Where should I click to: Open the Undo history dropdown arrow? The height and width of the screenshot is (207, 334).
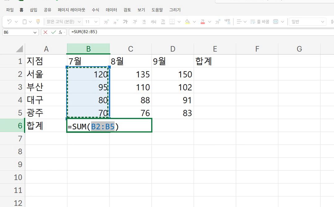point(16,22)
